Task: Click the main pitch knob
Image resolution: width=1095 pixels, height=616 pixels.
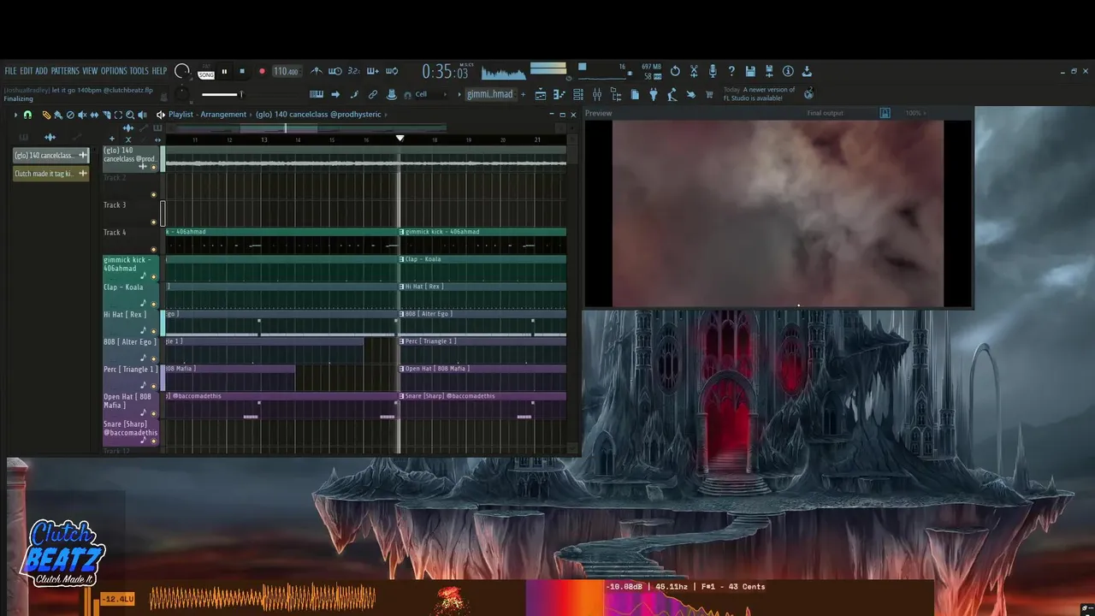Action: coord(181,94)
